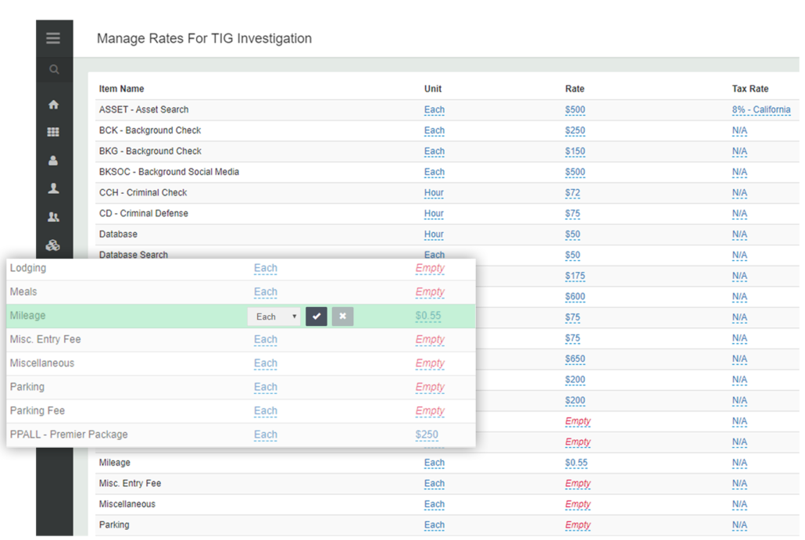
Task: Edit CCH - Criminal Check $72 rate
Action: pos(572,193)
